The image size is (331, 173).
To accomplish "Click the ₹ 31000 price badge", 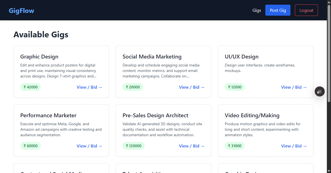I will pyautogui.click(x=235, y=146).
